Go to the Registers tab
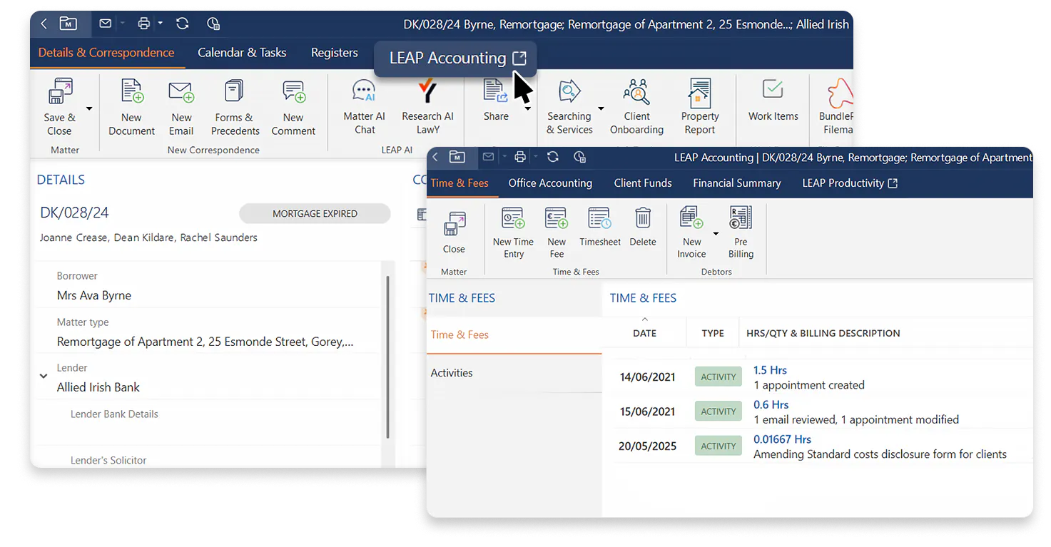 click(x=335, y=52)
